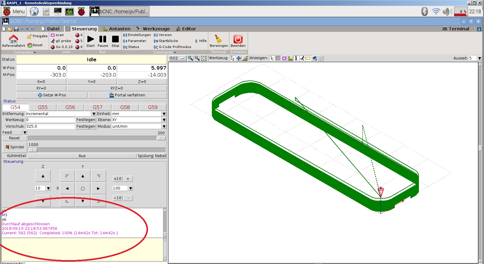Toggle the grid display

[278, 58]
